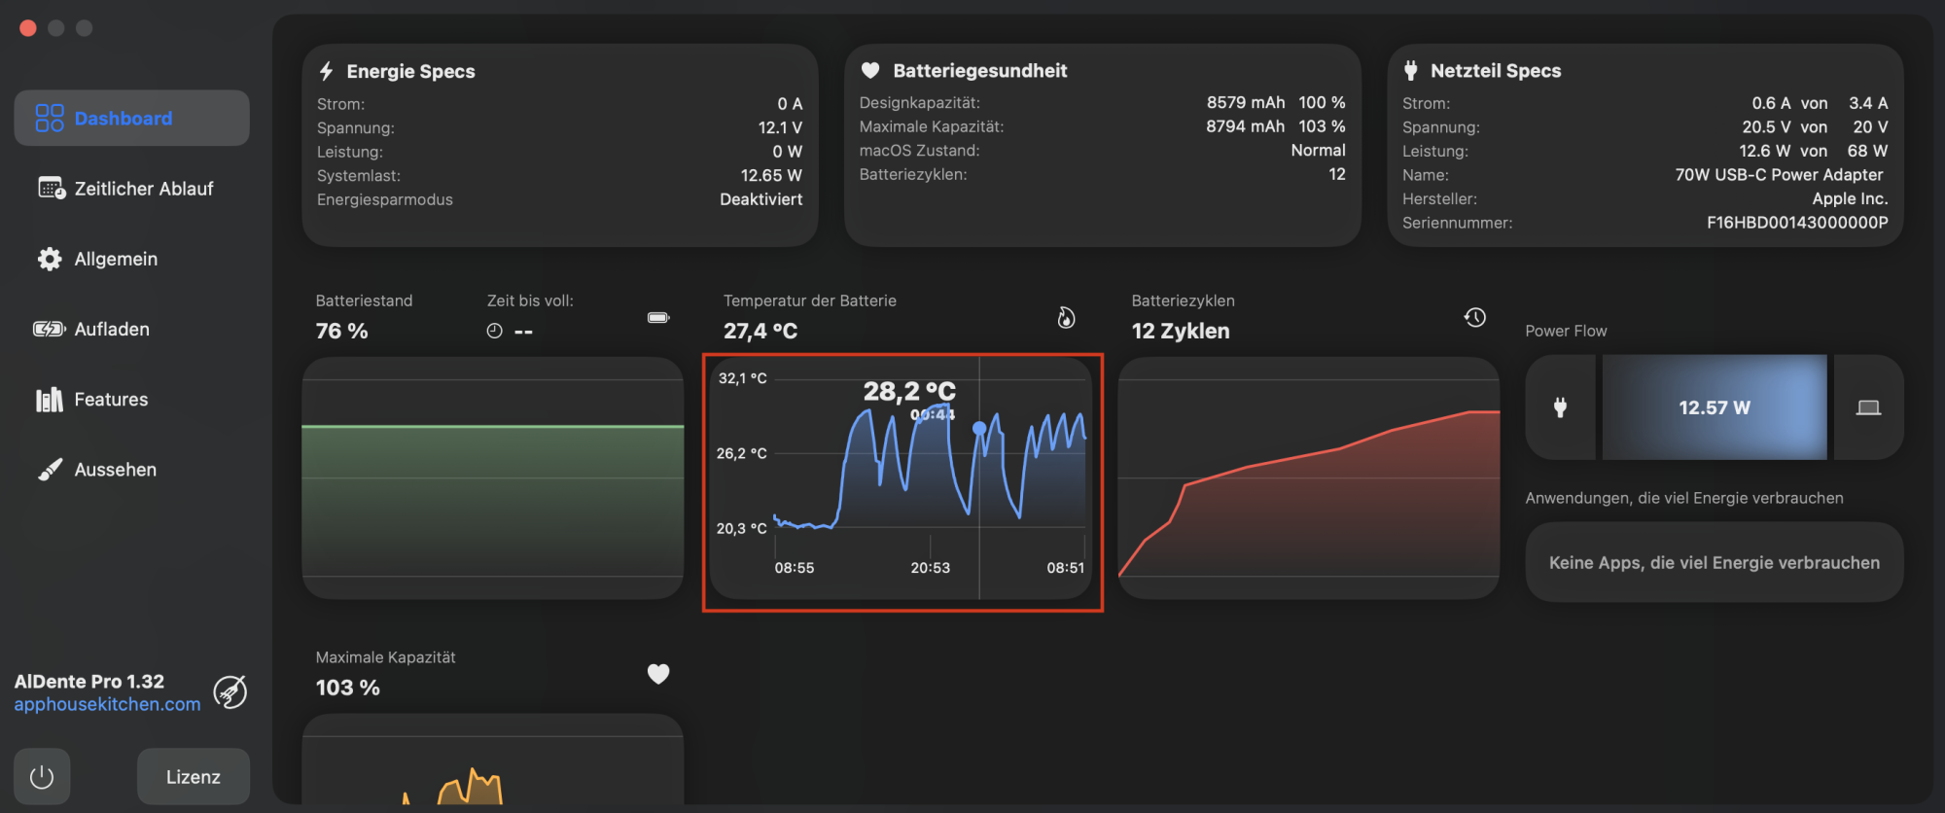The width and height of the screenshot is (1945, 813).
Task: Click serial number 'F16HBD00143000000P'
Action: 1797,223
